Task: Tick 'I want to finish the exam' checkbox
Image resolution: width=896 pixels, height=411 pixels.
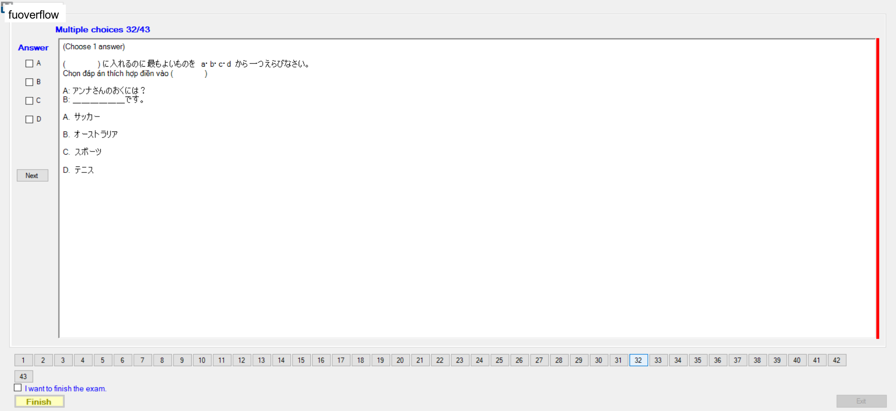Action: point(18,388)
